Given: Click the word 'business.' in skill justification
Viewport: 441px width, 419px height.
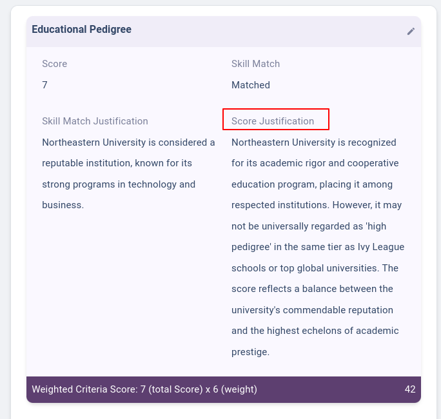Looking at the screenshot, I should coord(63,205).
